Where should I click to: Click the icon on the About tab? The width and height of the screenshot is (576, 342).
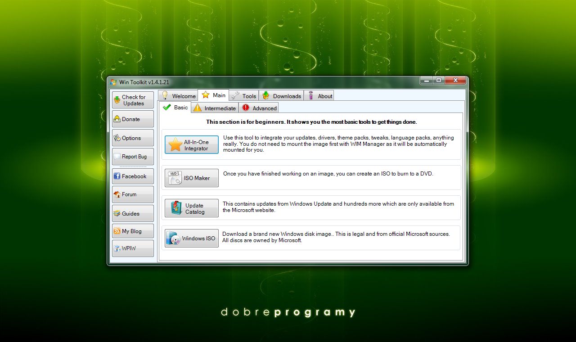(311, 95)
